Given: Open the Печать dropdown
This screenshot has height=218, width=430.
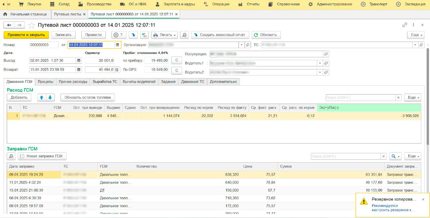Looking at the screenshot, I should tap(164, 35).
